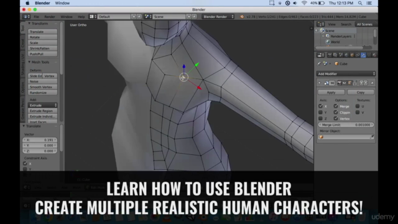398x224 pixels.
Task: Enable the Y axis mirror checkbox
Action: [x=321, y=112]
